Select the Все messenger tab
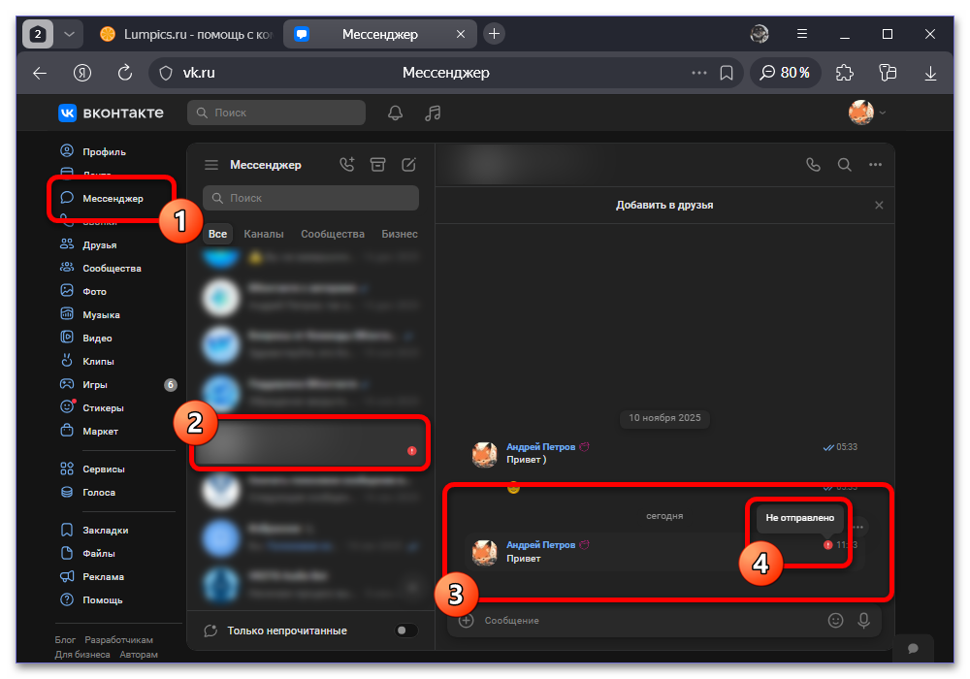This screenshot has height=679, width=970. click(x=217, y=234)
